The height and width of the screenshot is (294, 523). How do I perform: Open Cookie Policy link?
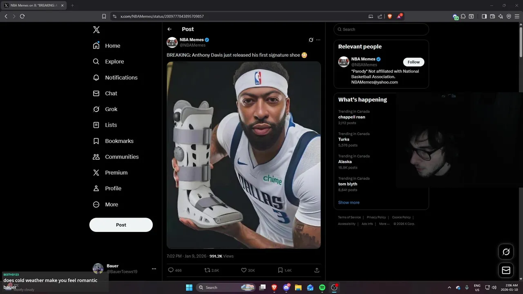point(401,218)
